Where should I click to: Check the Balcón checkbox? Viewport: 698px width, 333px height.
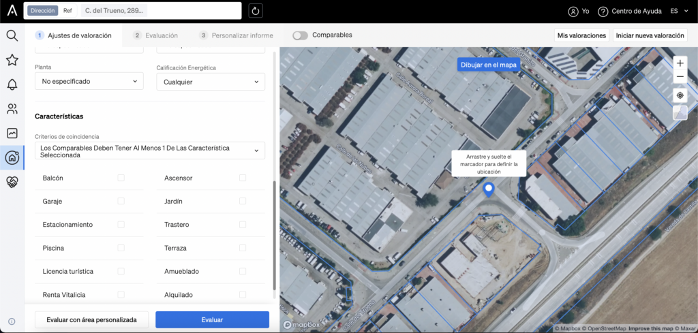121,178
